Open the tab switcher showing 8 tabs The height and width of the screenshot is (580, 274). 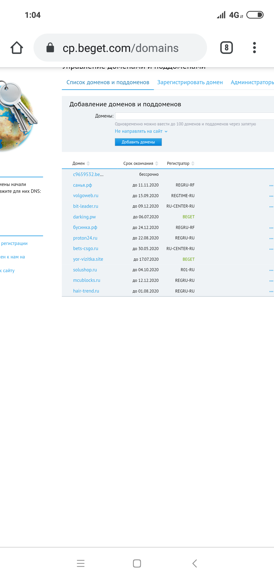point(226,48)
